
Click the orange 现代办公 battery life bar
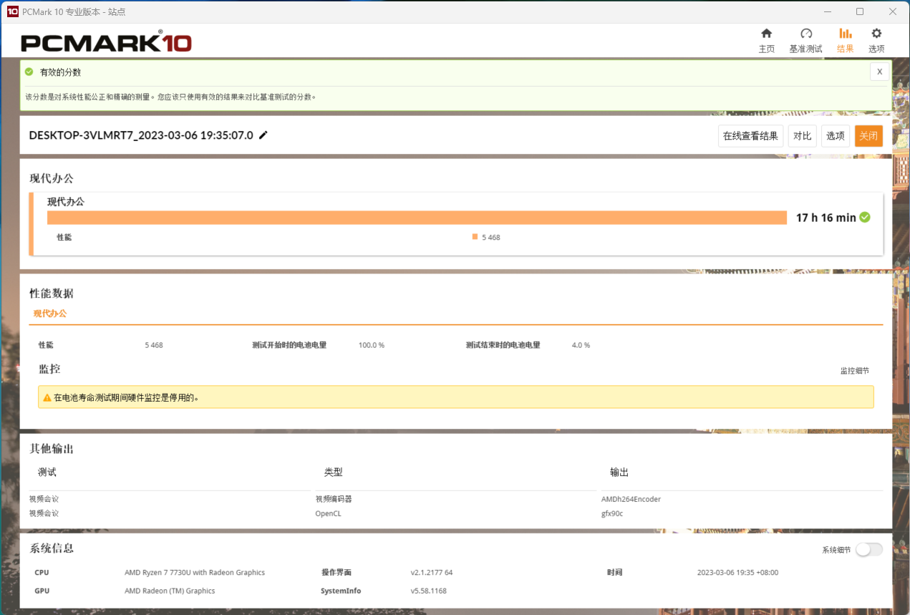pos(417,218)
